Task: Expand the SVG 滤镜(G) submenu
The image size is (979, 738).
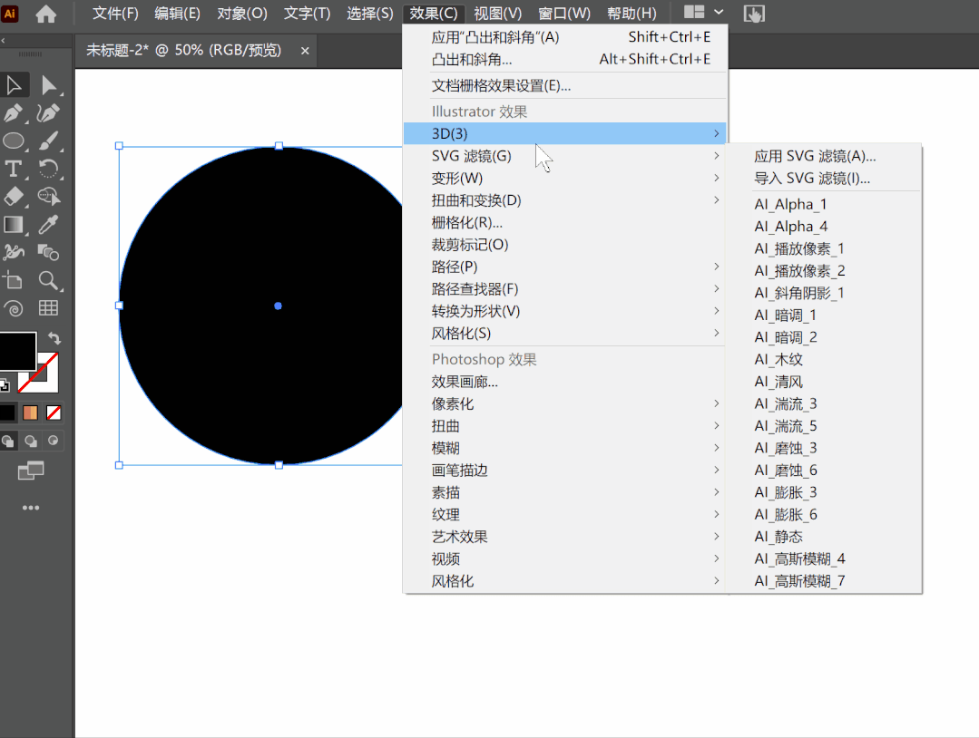Action: (564, 156)
